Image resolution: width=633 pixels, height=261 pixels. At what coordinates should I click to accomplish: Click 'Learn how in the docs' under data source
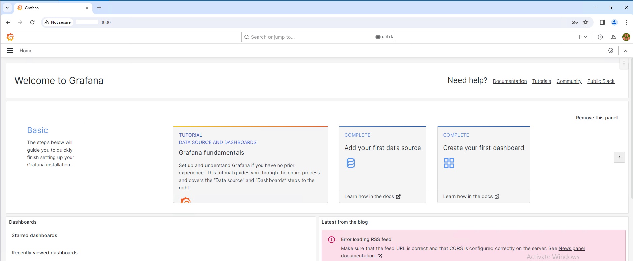click(x=373, y=196)
